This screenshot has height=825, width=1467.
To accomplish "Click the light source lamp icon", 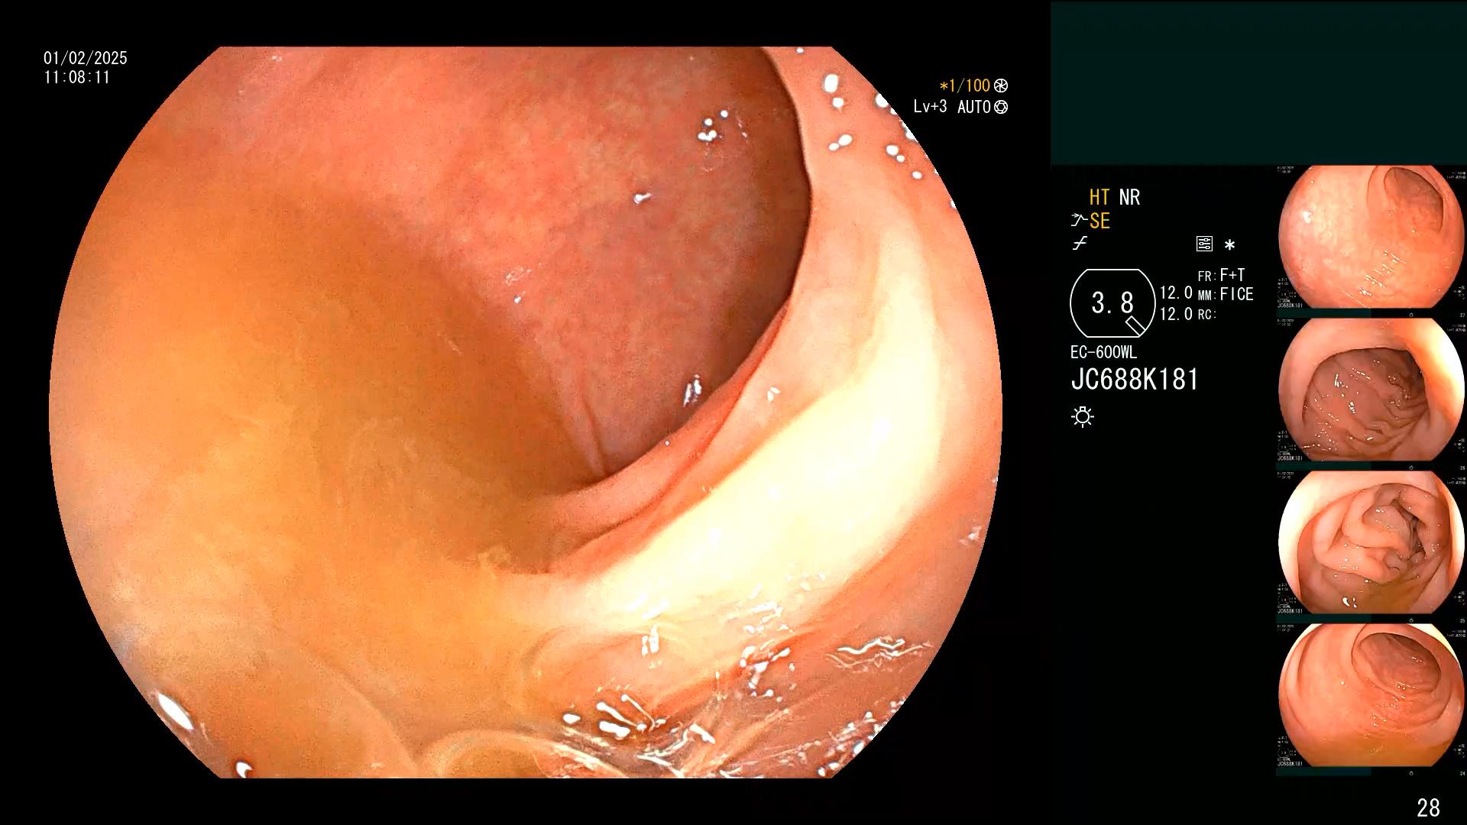I will pos(1083,416).
